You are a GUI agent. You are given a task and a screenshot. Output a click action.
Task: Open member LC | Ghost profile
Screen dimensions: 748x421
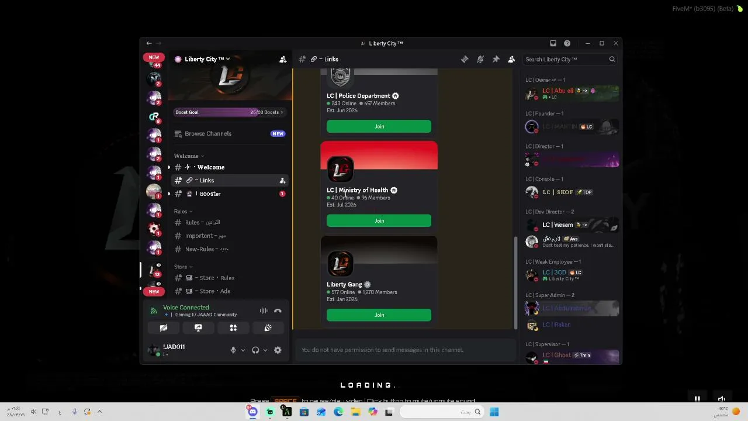point(572,357)
